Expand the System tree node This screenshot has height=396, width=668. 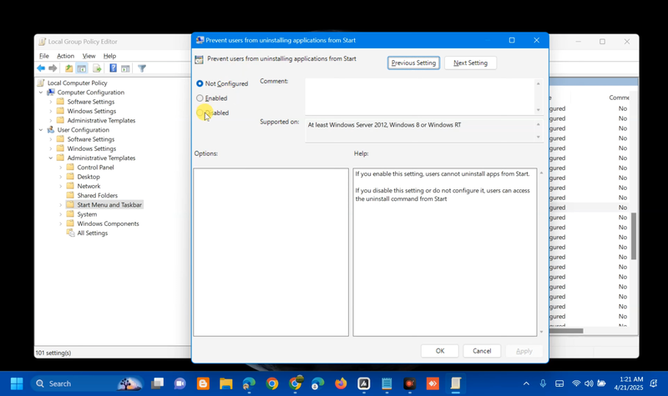(60, 214)
